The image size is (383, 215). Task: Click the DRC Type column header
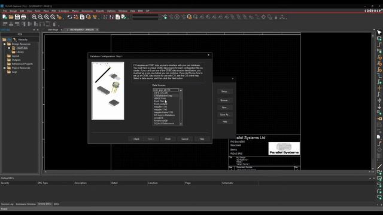pos(55,183)
